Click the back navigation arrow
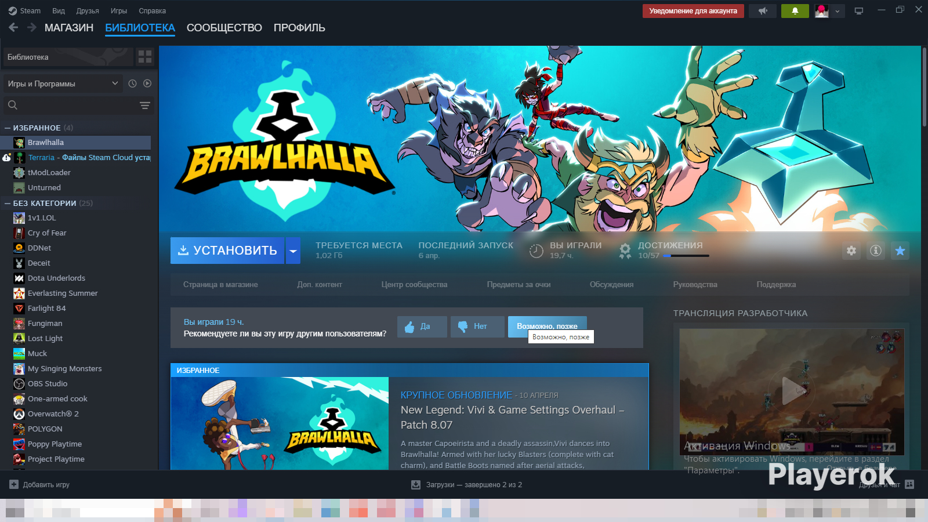Screen dimensions: 928x522 (13, 27)
